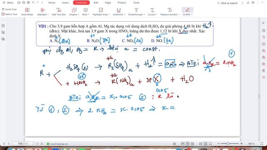Select the Strikethrough tool icon
The height and width of the screenshot is (150, 267).
136,10
